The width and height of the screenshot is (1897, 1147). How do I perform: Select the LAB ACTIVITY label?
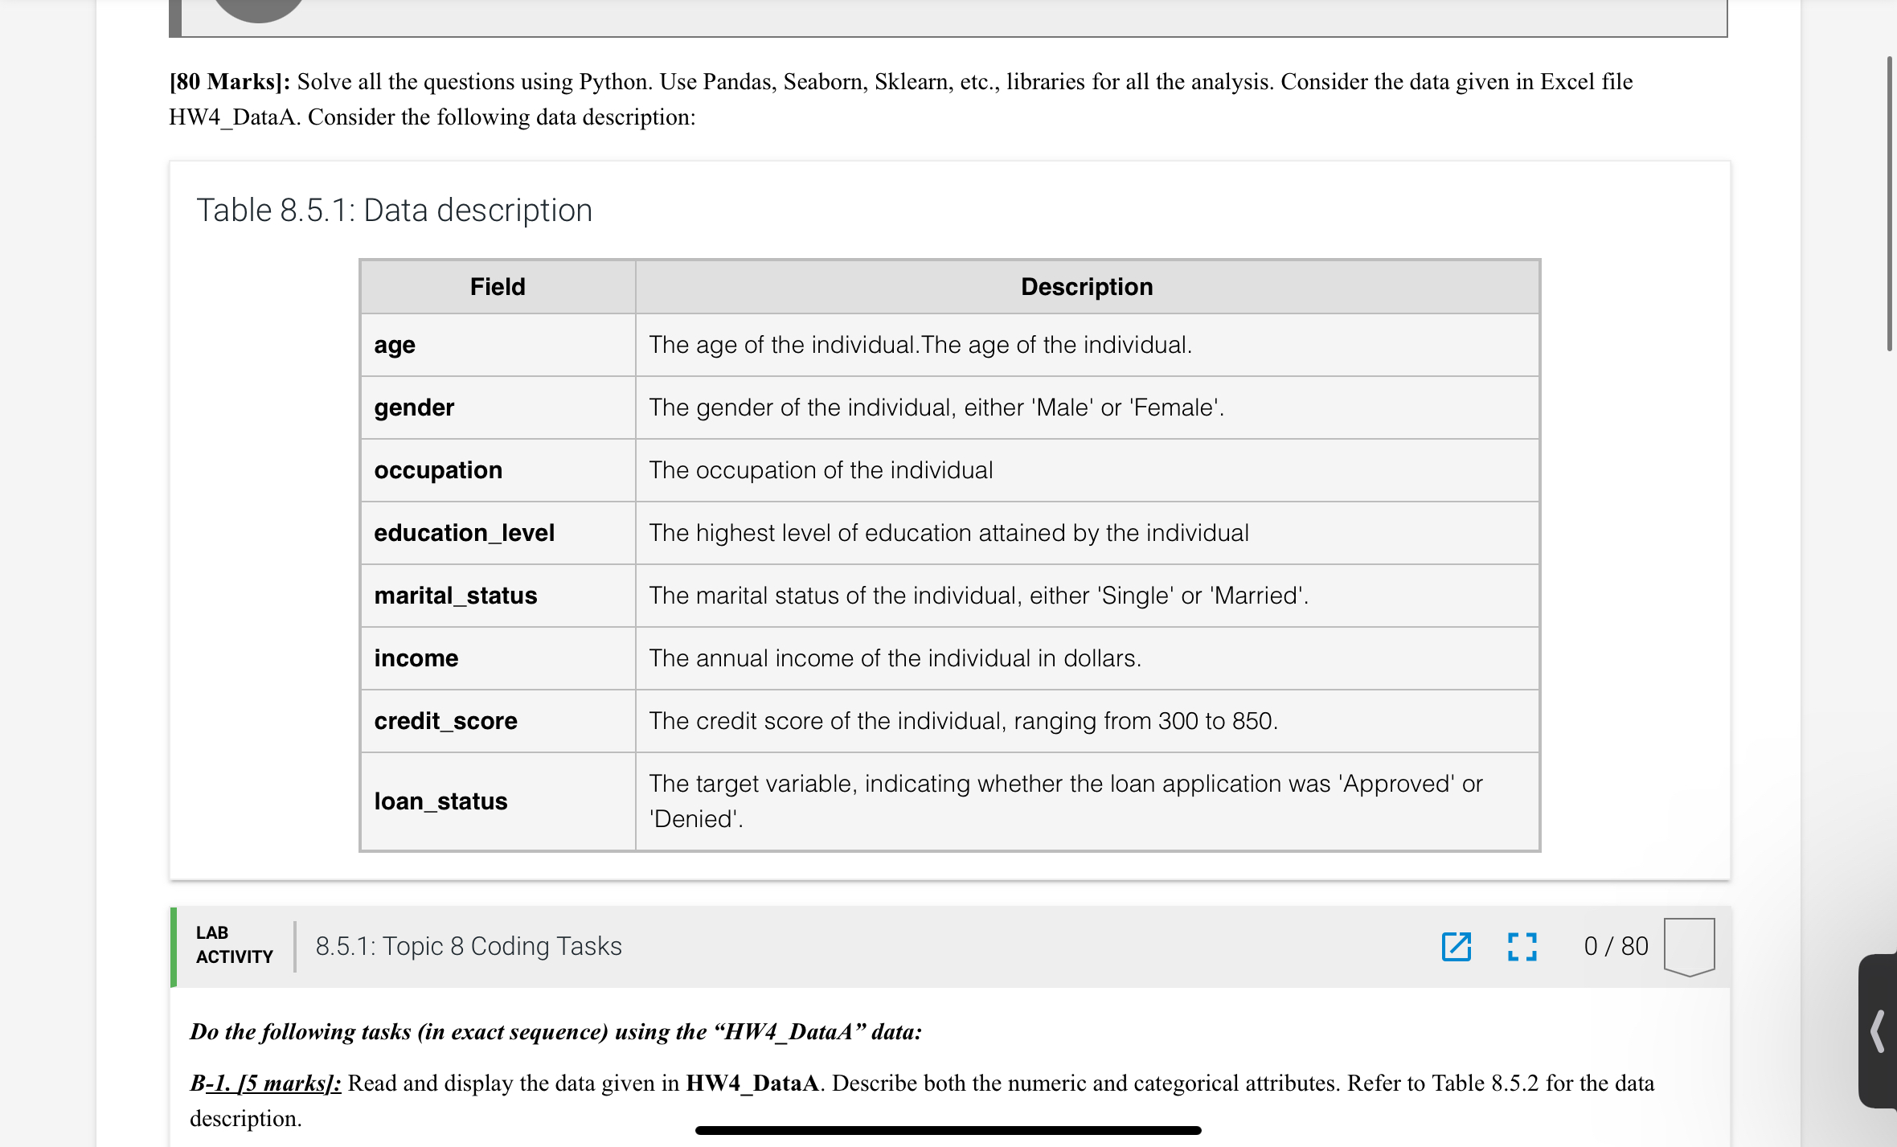pyautogui.click(x=233, y=944)
